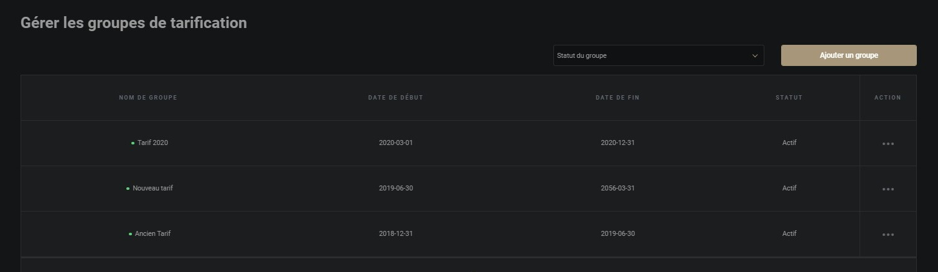
Task: Select the Ancien Tarif group name
Action: coord(152,233)
